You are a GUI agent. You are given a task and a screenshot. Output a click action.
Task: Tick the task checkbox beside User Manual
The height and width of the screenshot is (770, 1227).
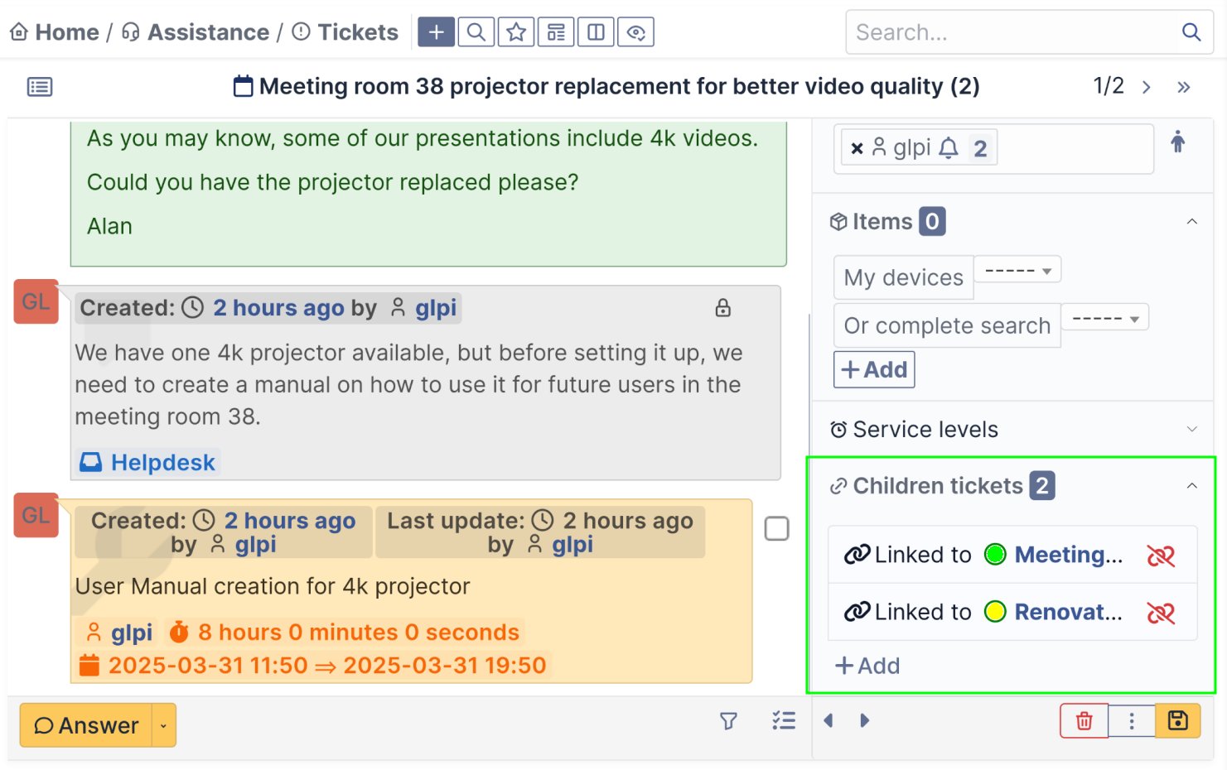click(x=776, y=528)
